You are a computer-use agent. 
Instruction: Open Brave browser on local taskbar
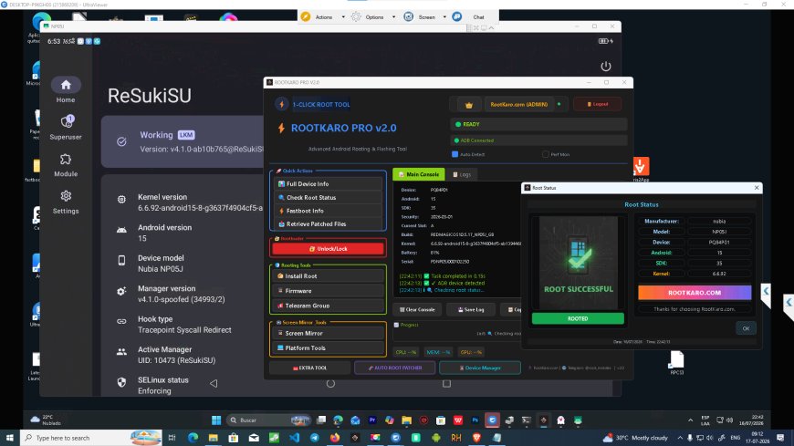pyautogui.click(x=476, y=438)
